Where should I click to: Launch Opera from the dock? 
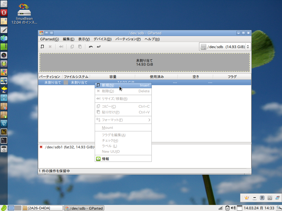pos(4,13)
